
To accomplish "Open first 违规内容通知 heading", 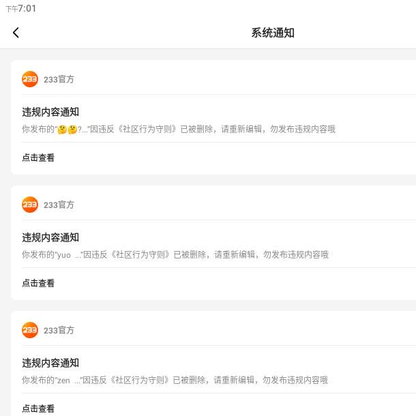I will point(50,112).
